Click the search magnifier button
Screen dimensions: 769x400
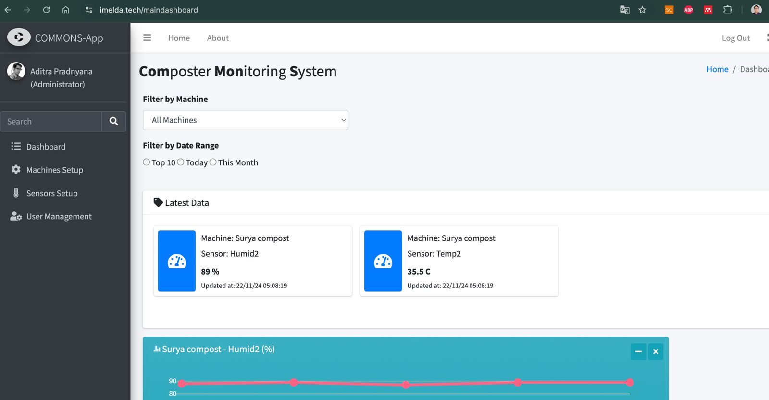pos(113,121)
